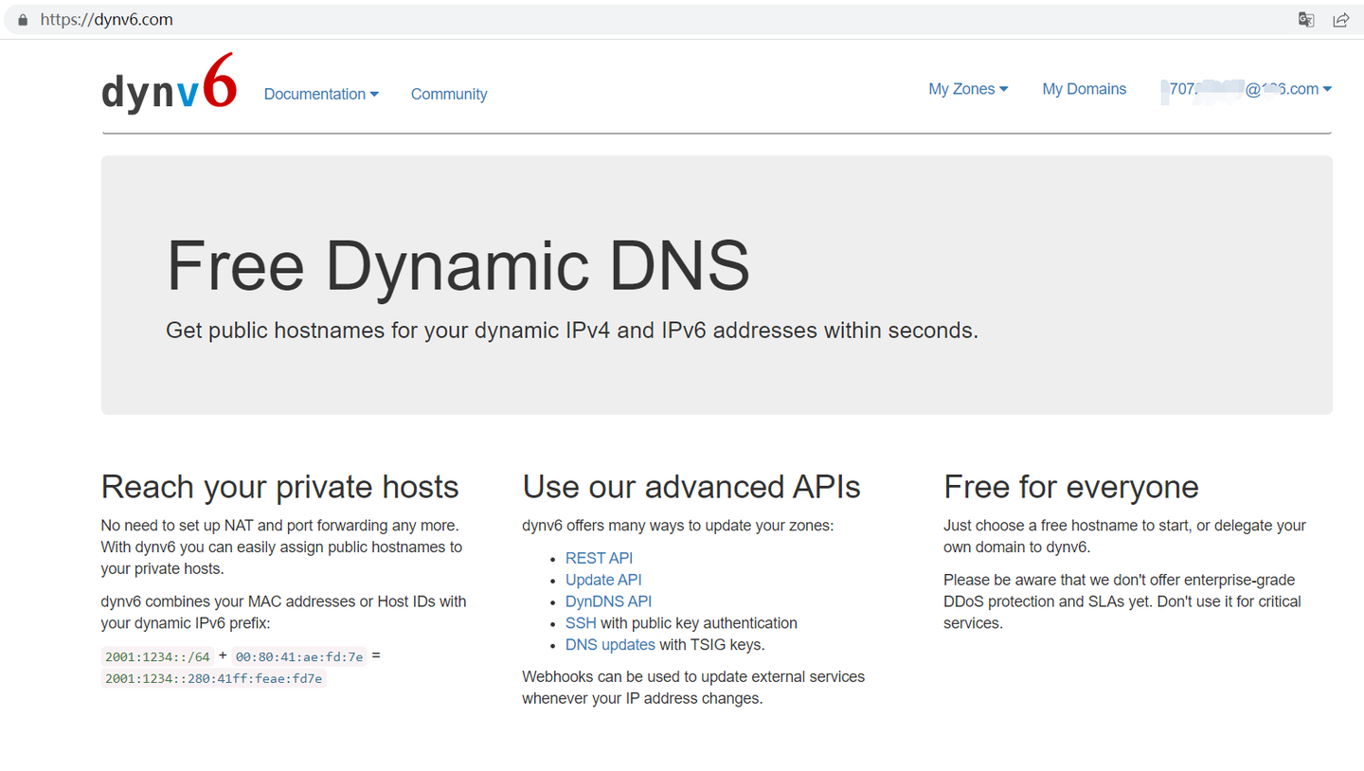Click the Documentation dropdown arrow
The height and width of the screenshot is (771, 1364).
[x=375, y=94]
